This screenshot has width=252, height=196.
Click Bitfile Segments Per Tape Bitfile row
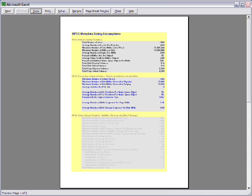(x=123, y=102)
